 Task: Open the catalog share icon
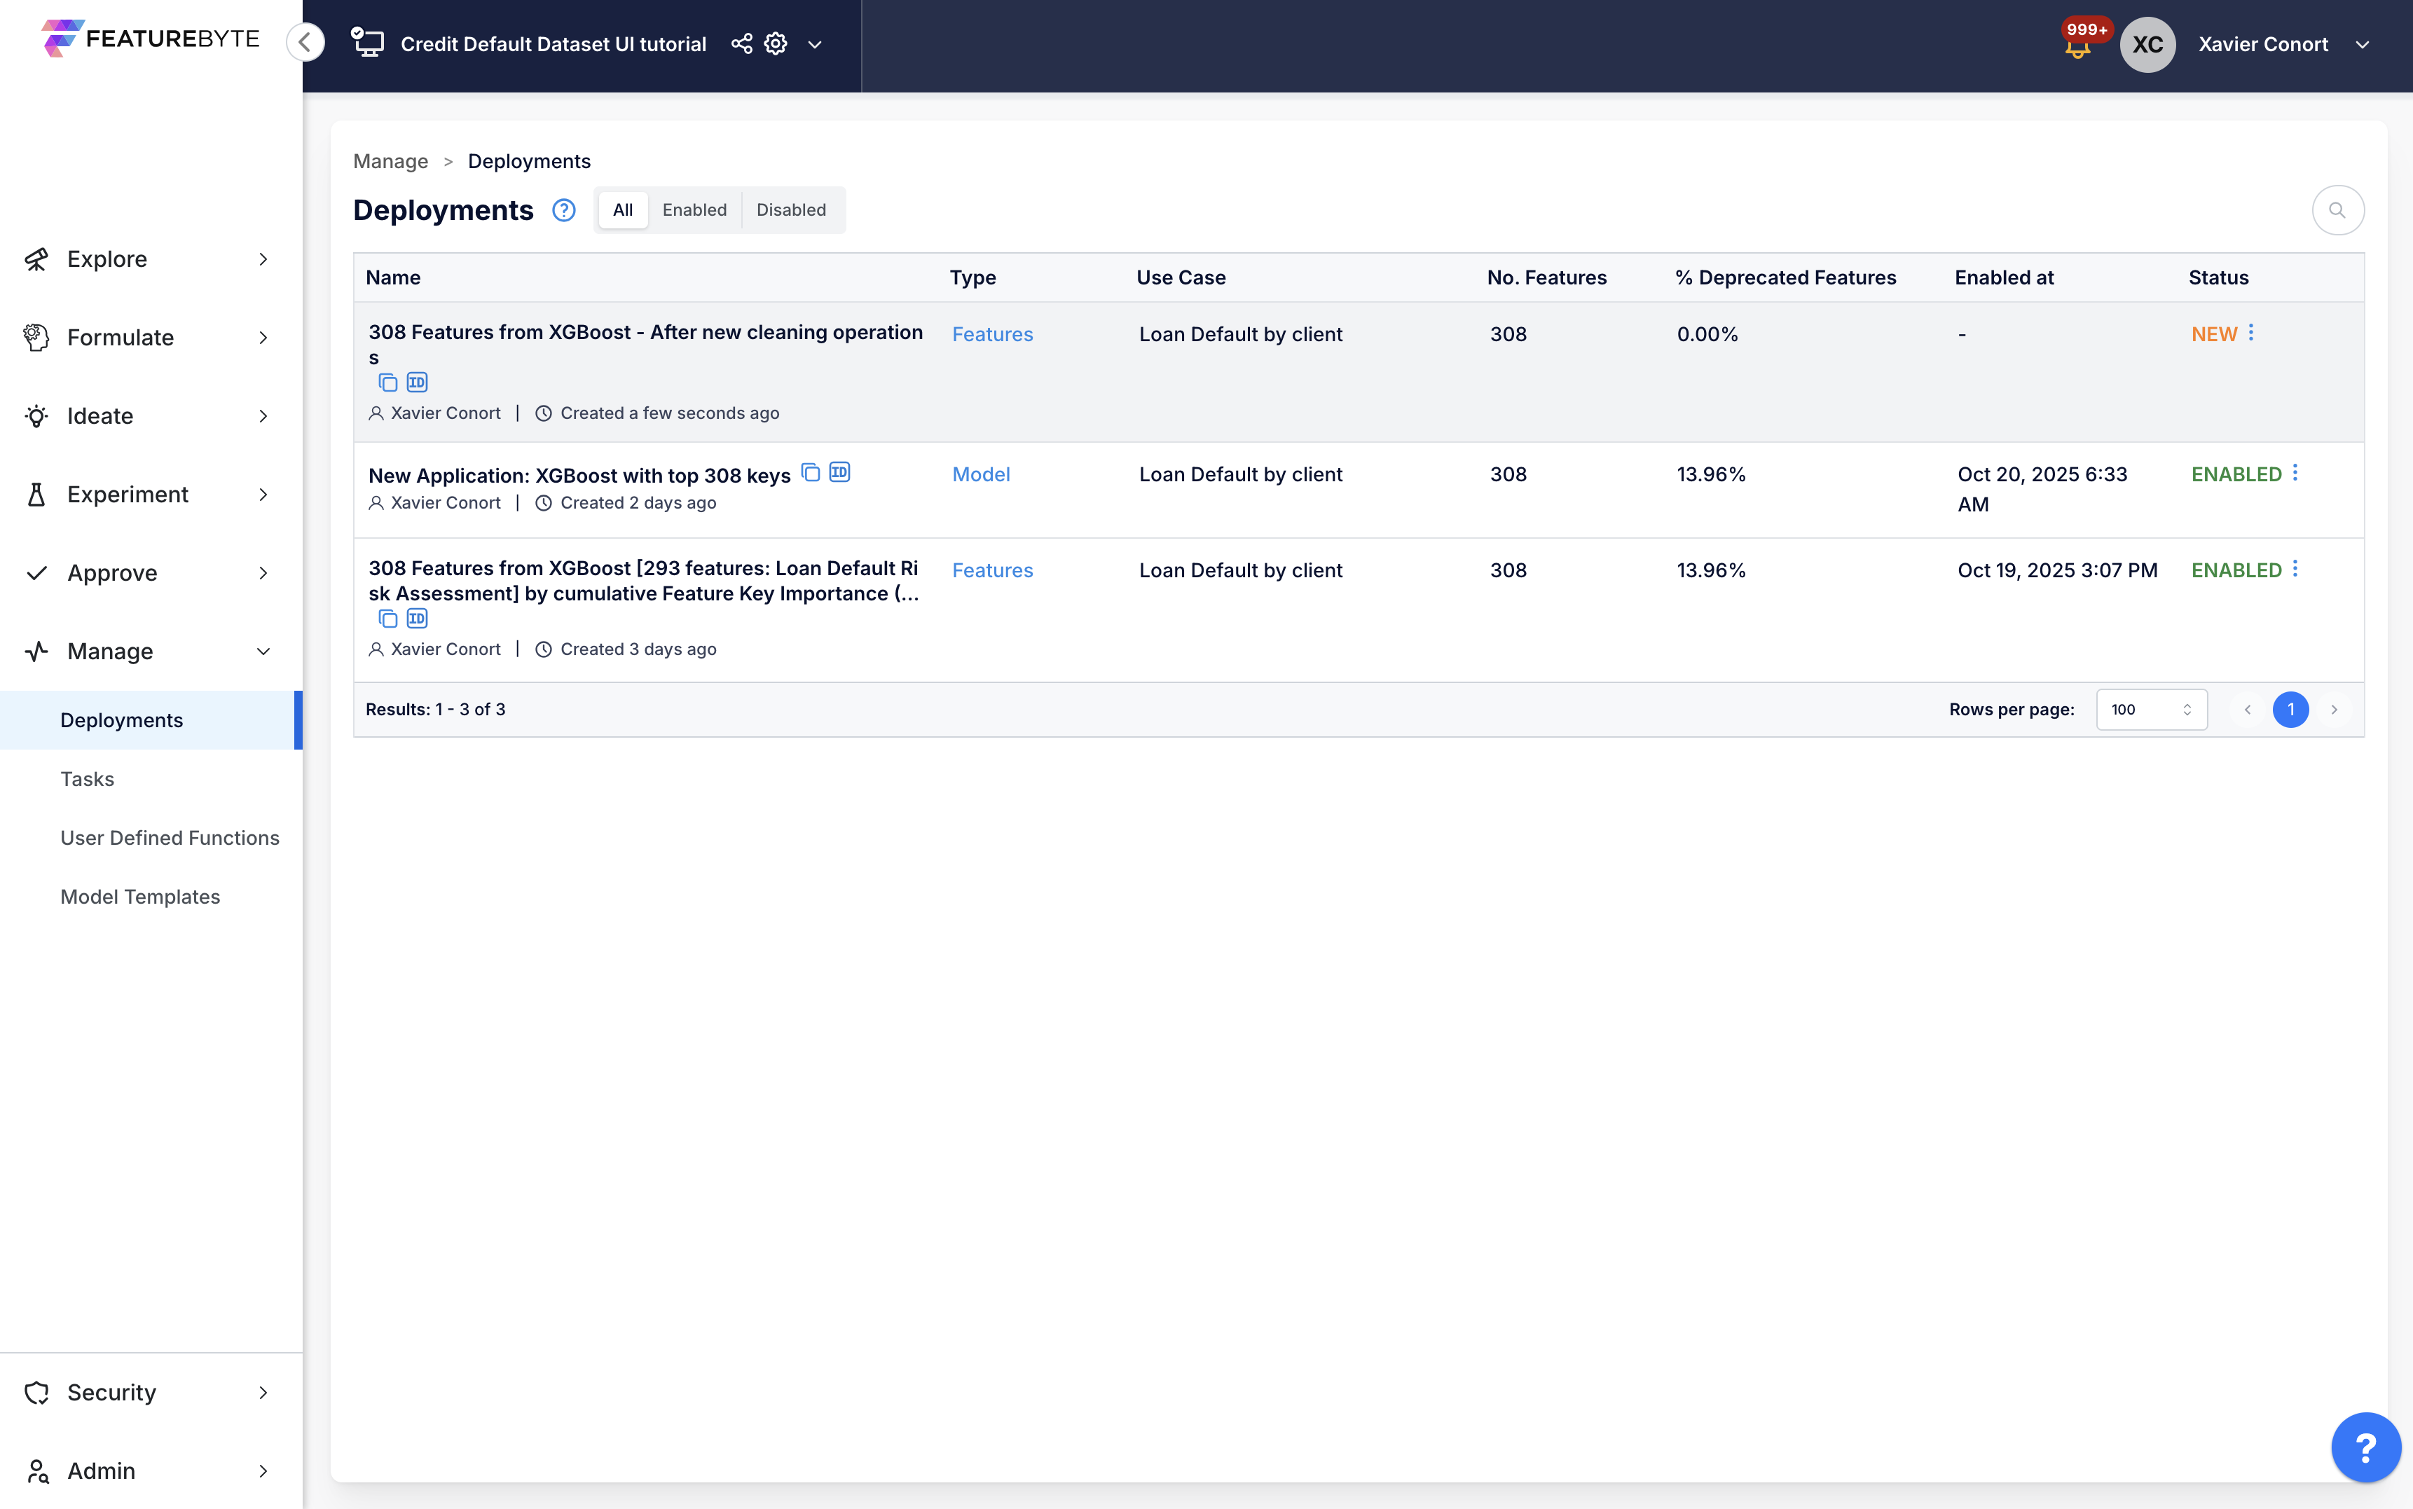coord(741,44)
